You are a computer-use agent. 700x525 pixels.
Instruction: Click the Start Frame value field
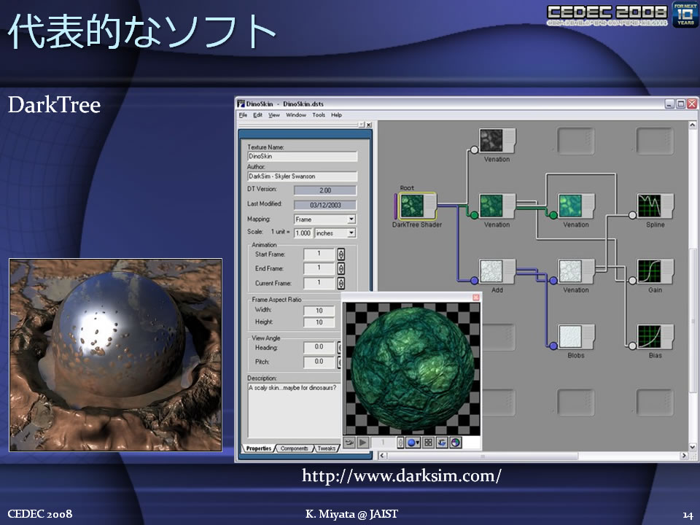click(x=319, y=254)
